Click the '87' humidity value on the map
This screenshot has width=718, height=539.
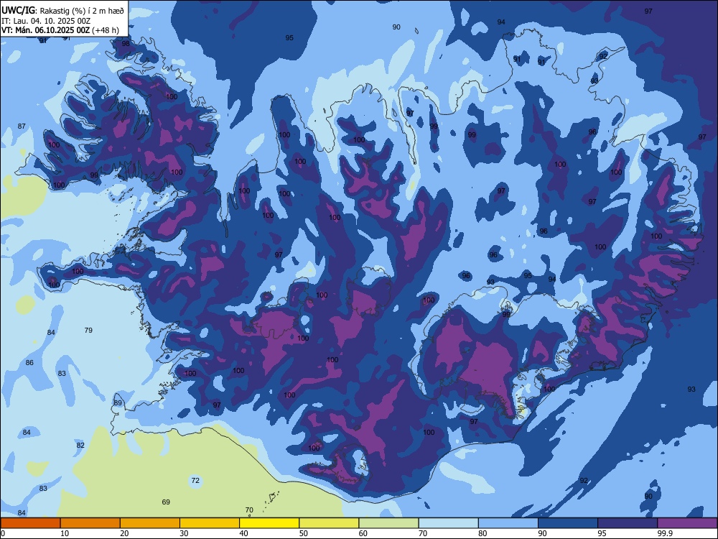(22, 126)
